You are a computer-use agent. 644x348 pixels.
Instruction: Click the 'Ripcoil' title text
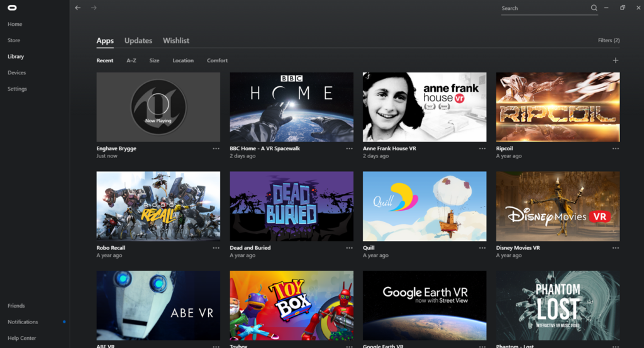click(x=504, y=149)
